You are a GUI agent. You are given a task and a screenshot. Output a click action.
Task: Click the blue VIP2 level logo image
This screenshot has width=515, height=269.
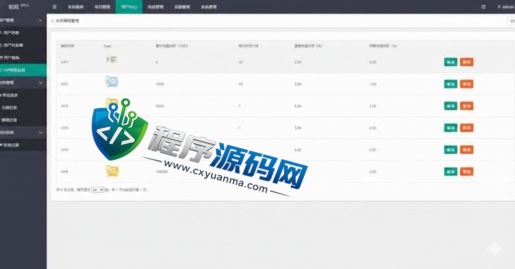click(111, 81)
